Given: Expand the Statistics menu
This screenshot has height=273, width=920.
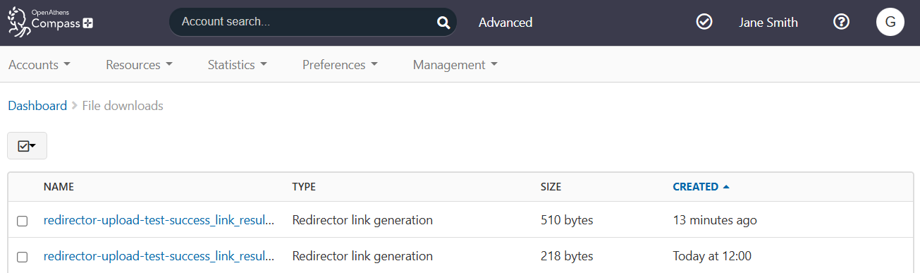Looking at the screenshot, I should [x=237, y=65].
